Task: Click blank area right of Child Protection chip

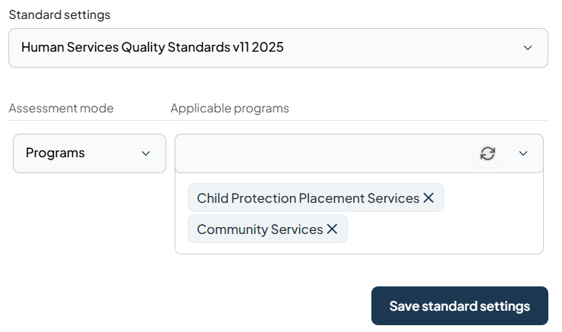Action: 492,198
